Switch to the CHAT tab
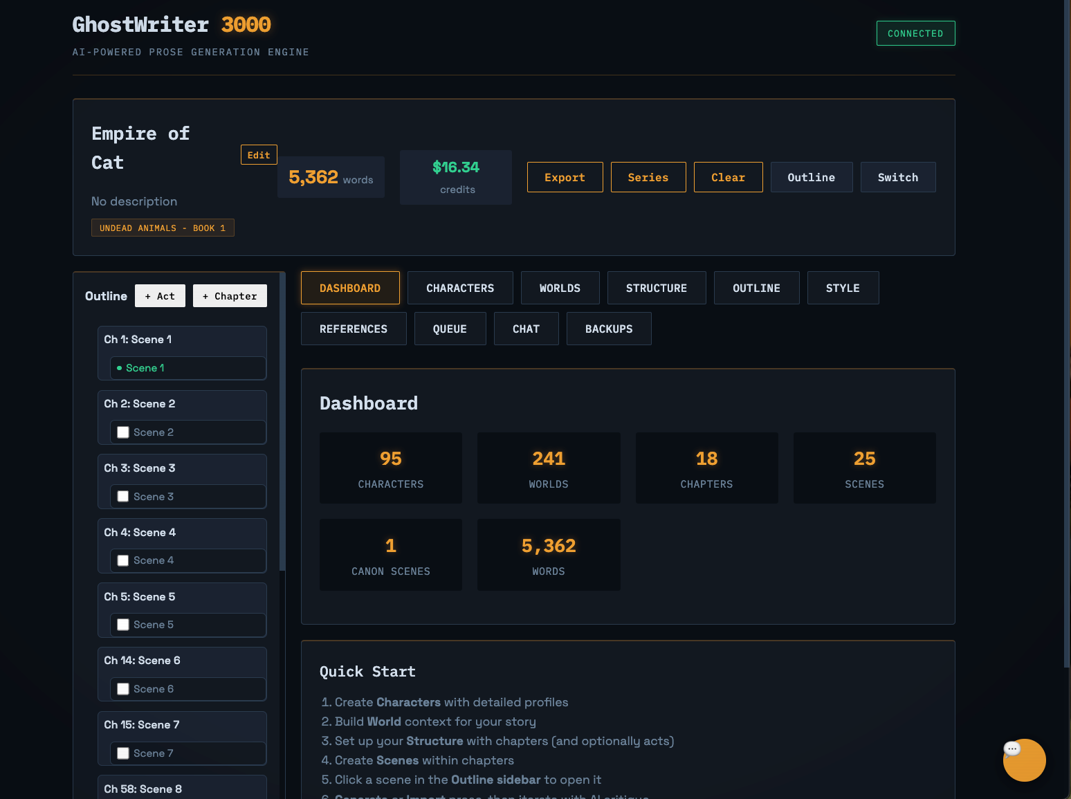 (x=526, y=329)
